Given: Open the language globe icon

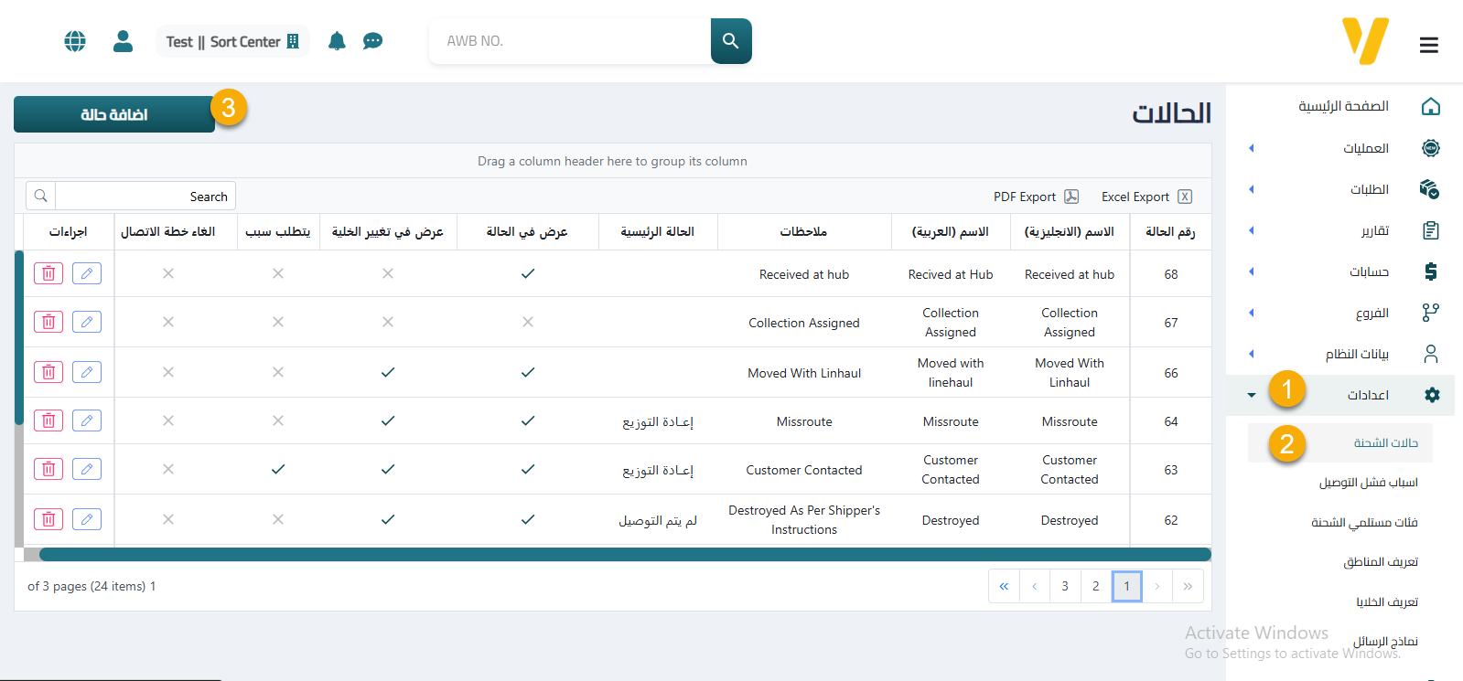Looking at the screenshot, I should (75, 41).
